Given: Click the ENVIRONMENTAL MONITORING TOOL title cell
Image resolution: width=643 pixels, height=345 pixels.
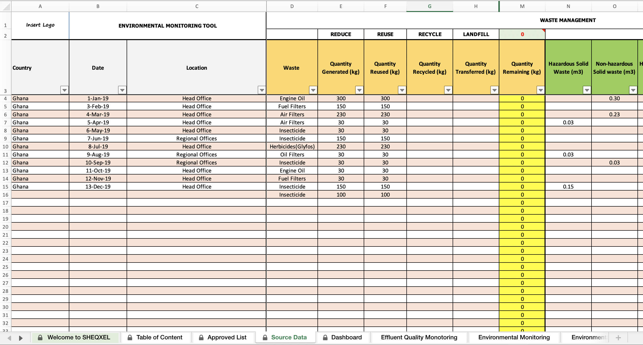Looking at the screenshot, I should click(x=168, y=26).
